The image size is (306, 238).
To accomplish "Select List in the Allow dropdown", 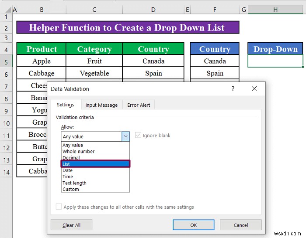I will (x=95, y=164).
